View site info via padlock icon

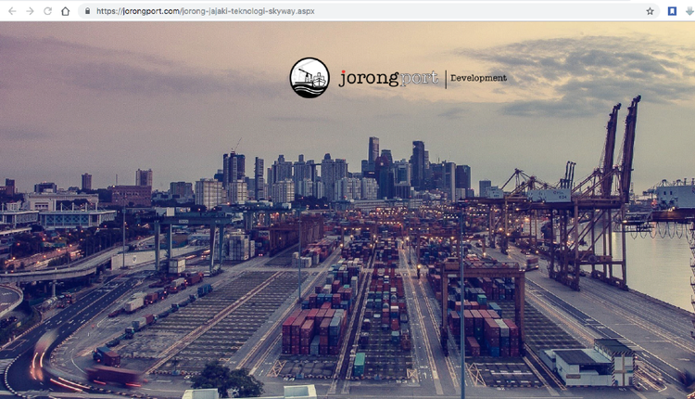(87, 11)
